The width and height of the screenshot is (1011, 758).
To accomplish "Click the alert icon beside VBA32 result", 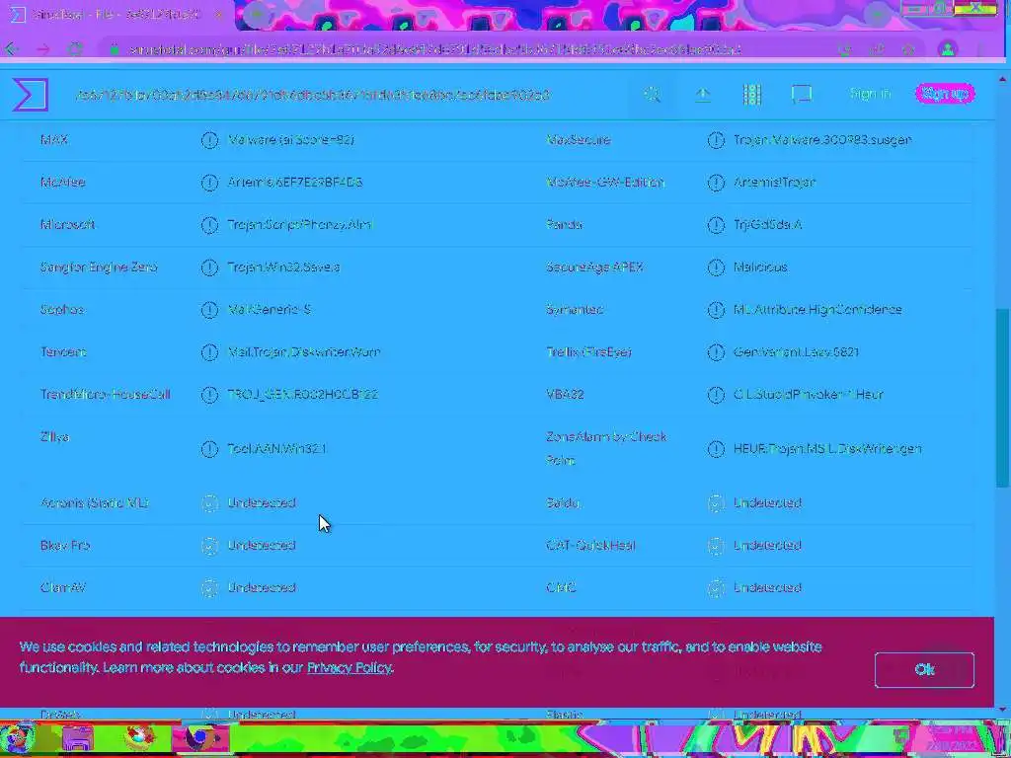I will coord(716,395).
